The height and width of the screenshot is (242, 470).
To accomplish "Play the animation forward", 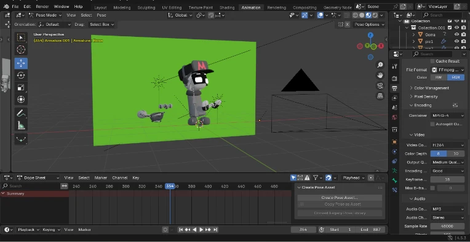I will click(201, 230).
